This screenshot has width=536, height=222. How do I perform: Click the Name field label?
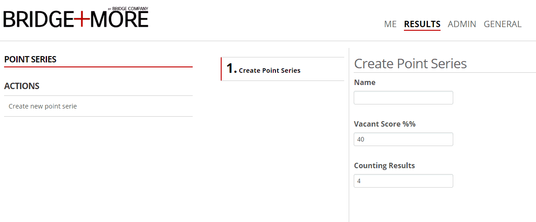click(365, 82)
